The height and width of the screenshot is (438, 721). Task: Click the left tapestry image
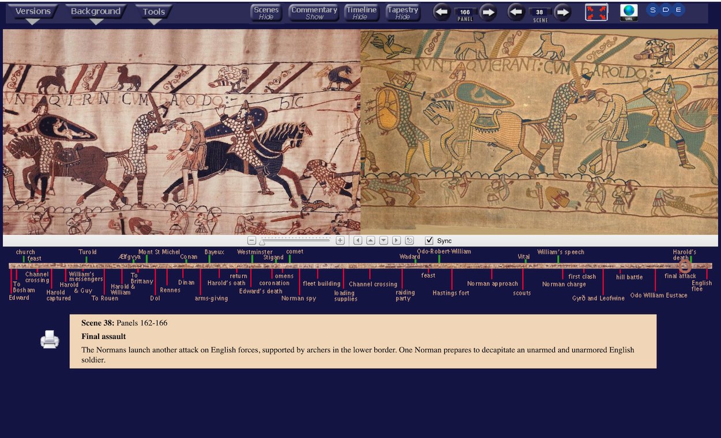click(x=182, y=132)
